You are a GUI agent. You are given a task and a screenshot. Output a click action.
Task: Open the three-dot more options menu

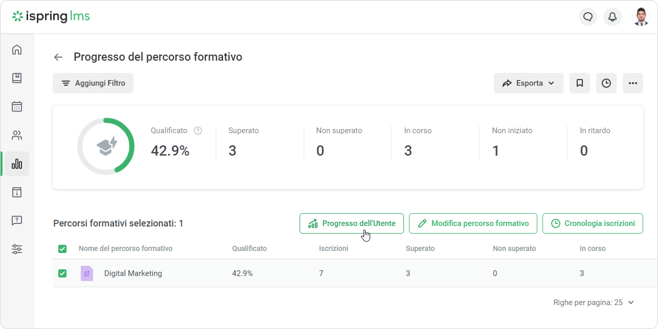coord(633,83)
